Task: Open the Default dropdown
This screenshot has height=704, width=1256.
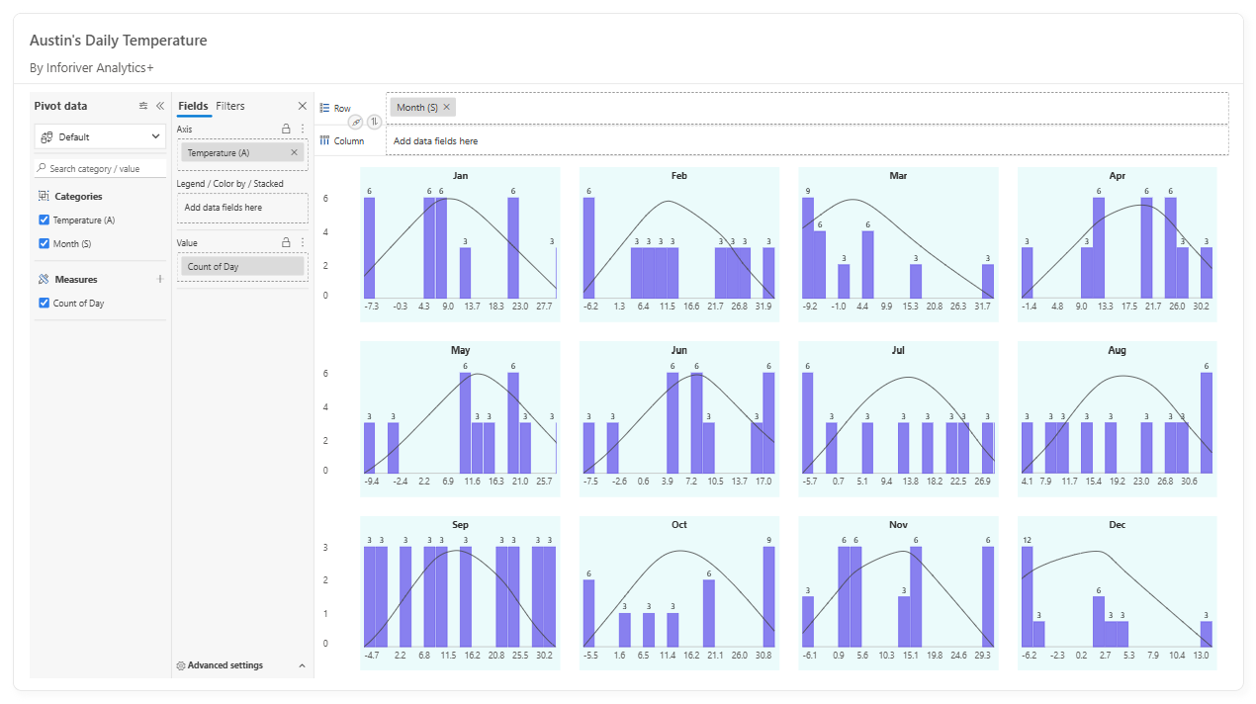Action: coord(100,136)
